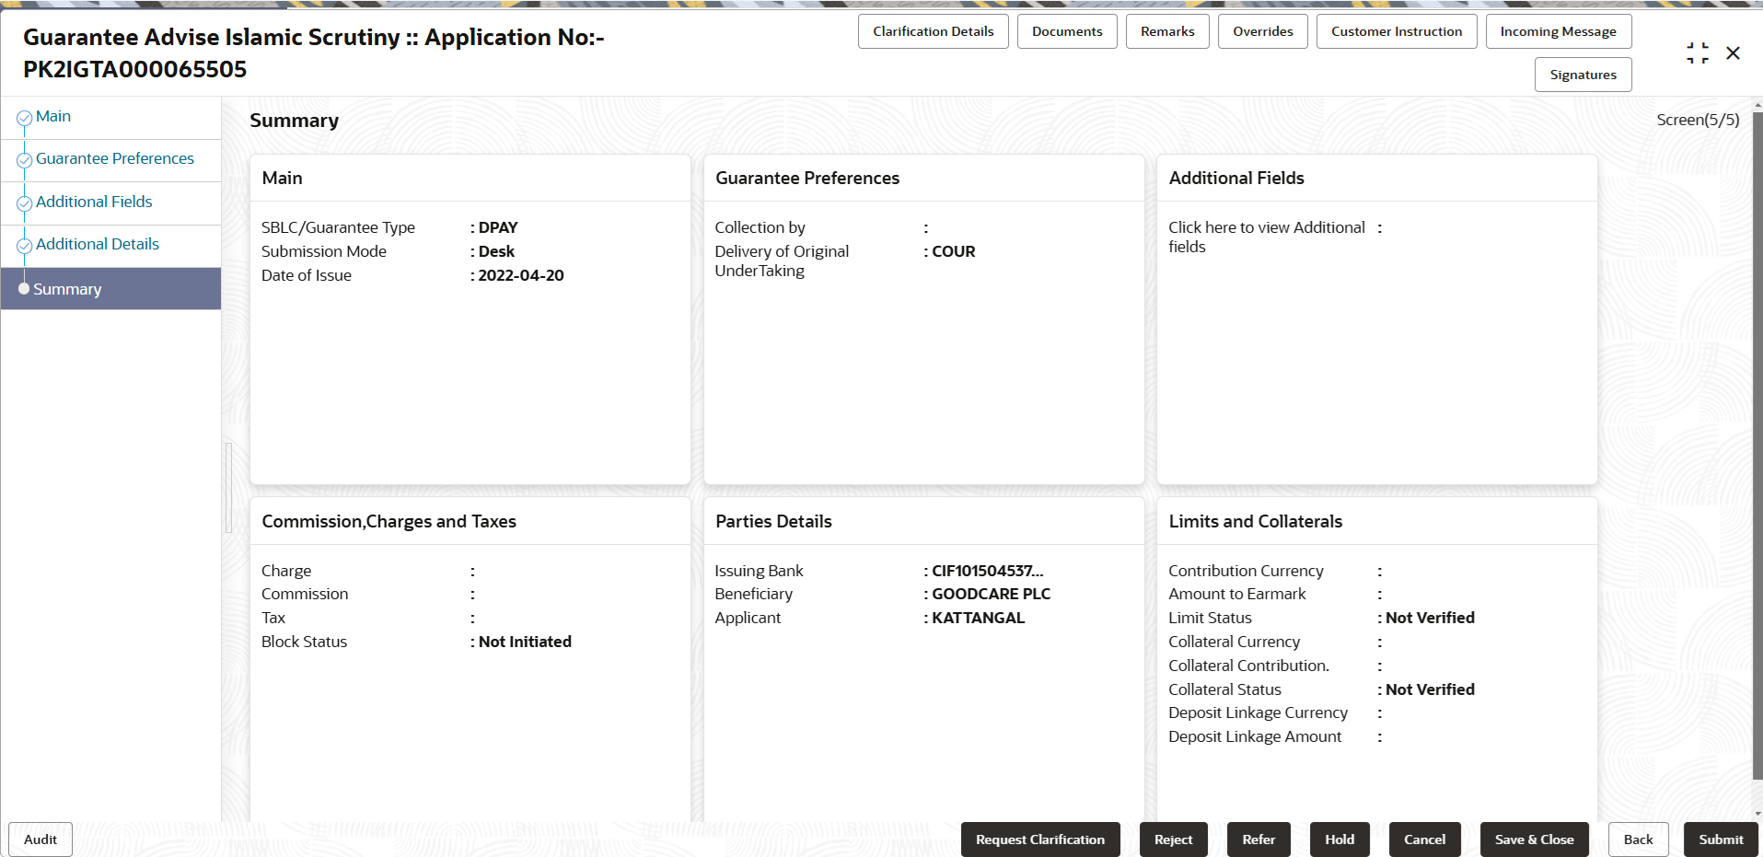Open Customer Instruction

point(1397,31)
